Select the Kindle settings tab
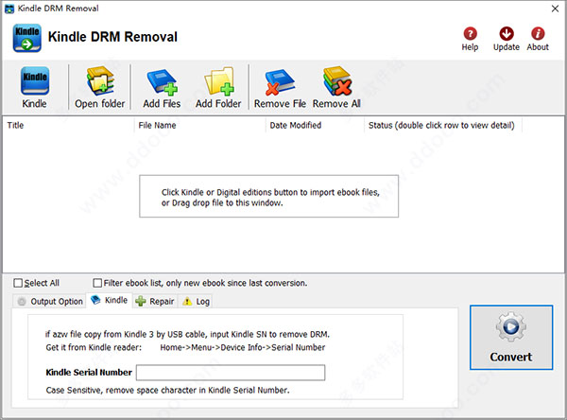Image resolution: width=567 pixels, height=420 pixels. (109, 300)
